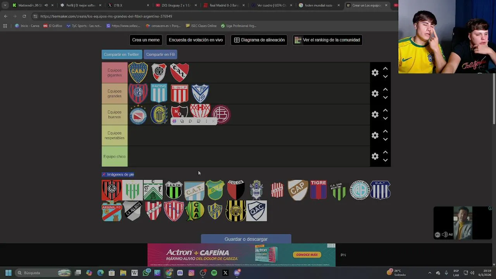Select the Atlanta blue-yellow crest
Image resolution: width=496 pixels, height=279 pixels.
(215, 211)
